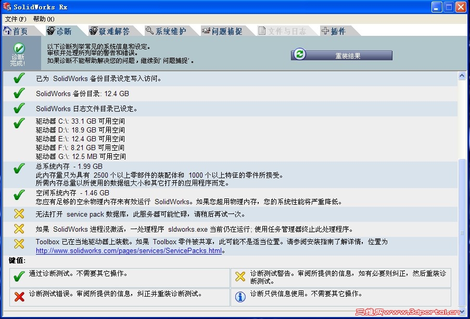The image size is (470, 319).
Task: Click the SolidWorks Rx title bar icon
Action: click(7, 7)
